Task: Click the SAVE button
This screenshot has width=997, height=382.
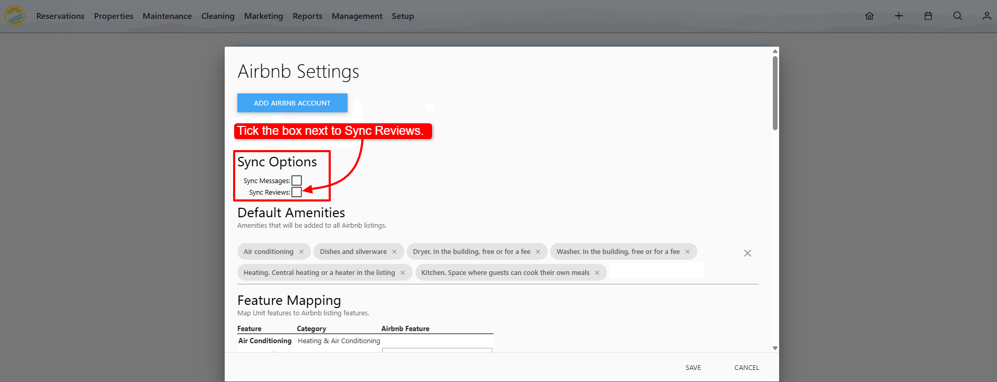Action: [x=693, y=368]
